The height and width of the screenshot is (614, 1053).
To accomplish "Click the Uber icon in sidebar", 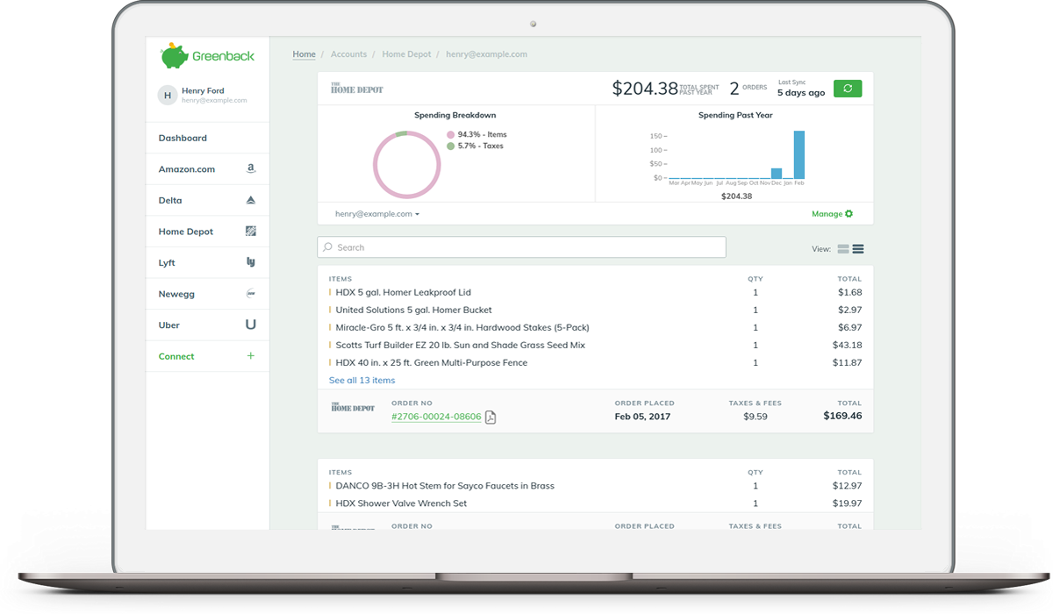I will [251, 325].
